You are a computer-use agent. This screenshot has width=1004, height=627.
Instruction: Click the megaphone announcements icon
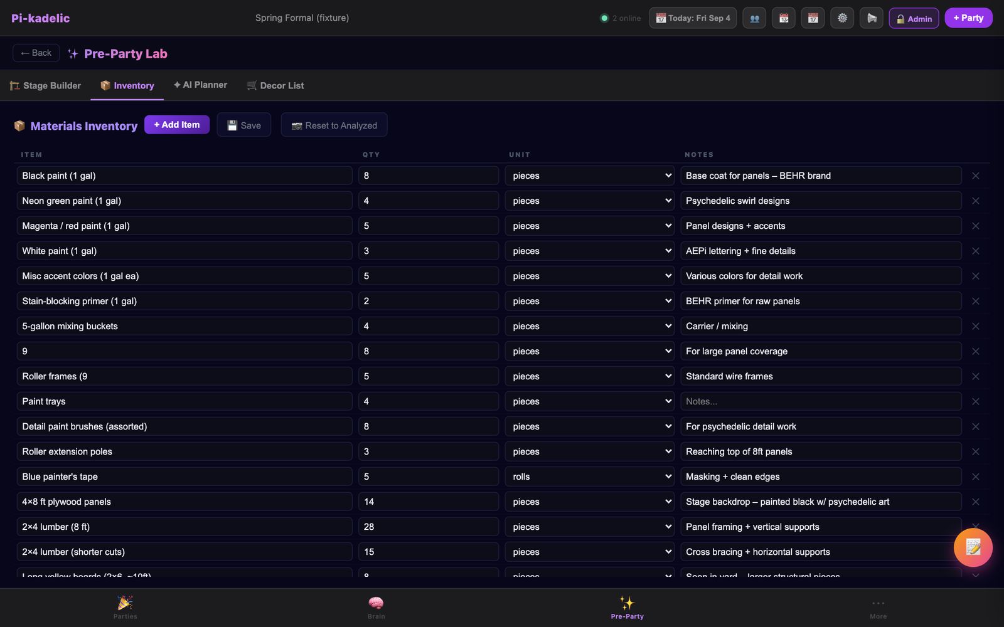click(872, 18)
